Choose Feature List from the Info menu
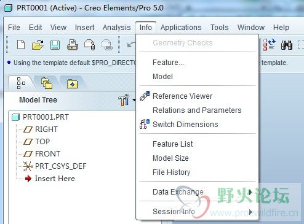 coord(197,144)
